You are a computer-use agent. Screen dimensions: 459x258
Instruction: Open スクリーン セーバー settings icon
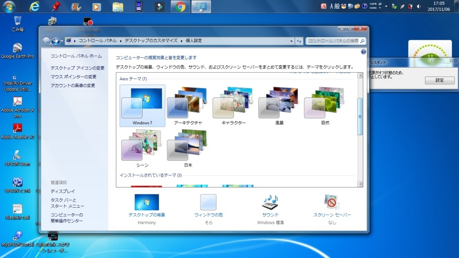click(x=332, y=202)
